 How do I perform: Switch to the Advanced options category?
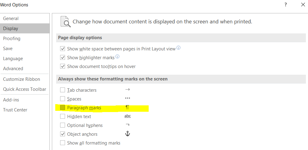(25, 69)
